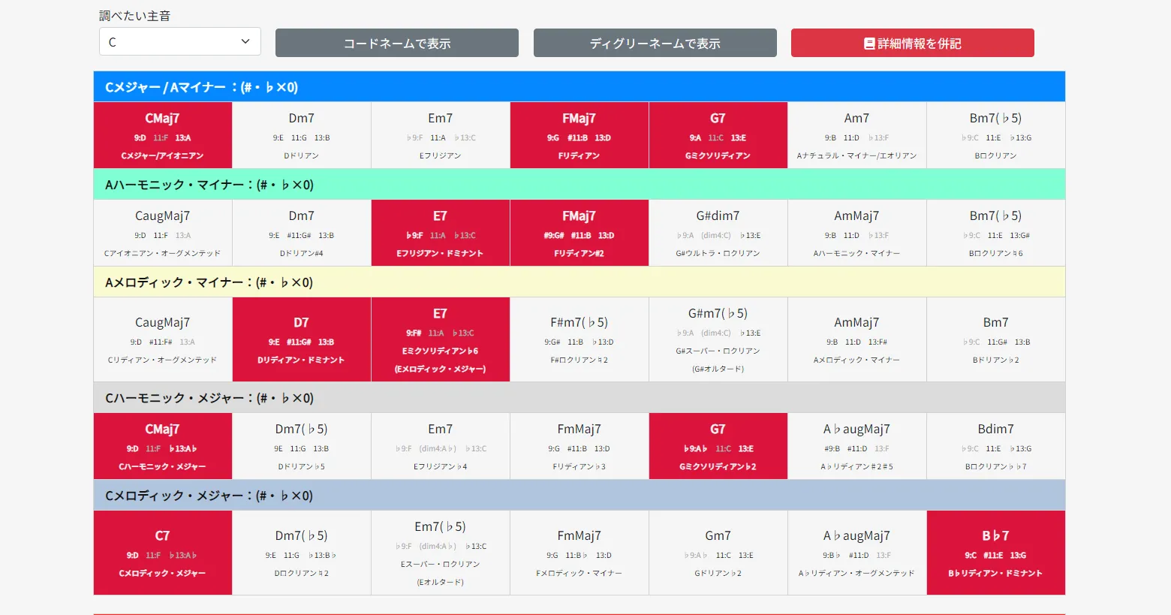Click the コードネームで表示 button
Screen dimensions: 1171x615
pyautogui.click(x=397, y=43)
